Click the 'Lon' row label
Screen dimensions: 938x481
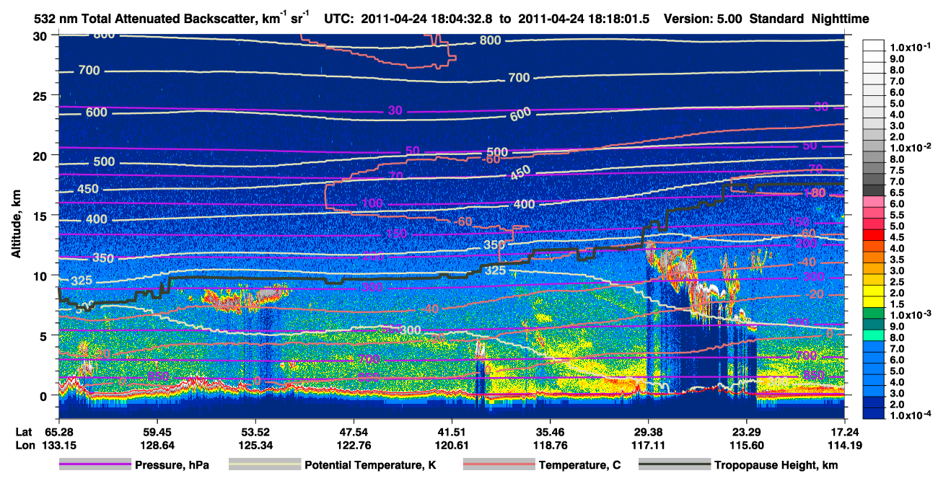24,445
